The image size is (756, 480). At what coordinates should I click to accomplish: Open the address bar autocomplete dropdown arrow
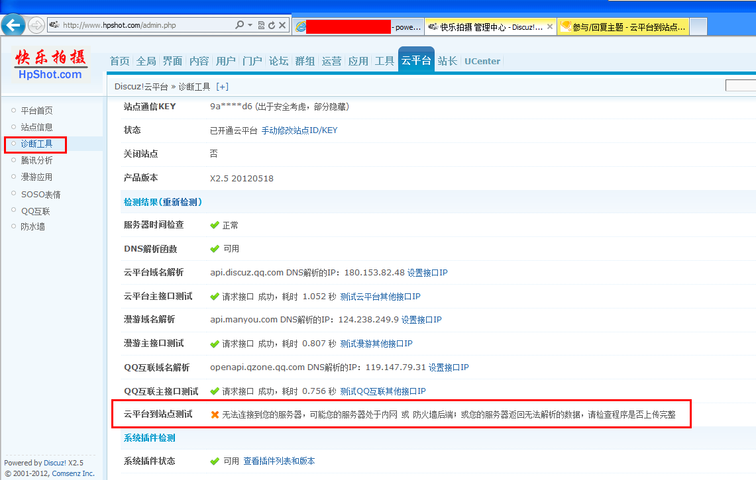250,25
